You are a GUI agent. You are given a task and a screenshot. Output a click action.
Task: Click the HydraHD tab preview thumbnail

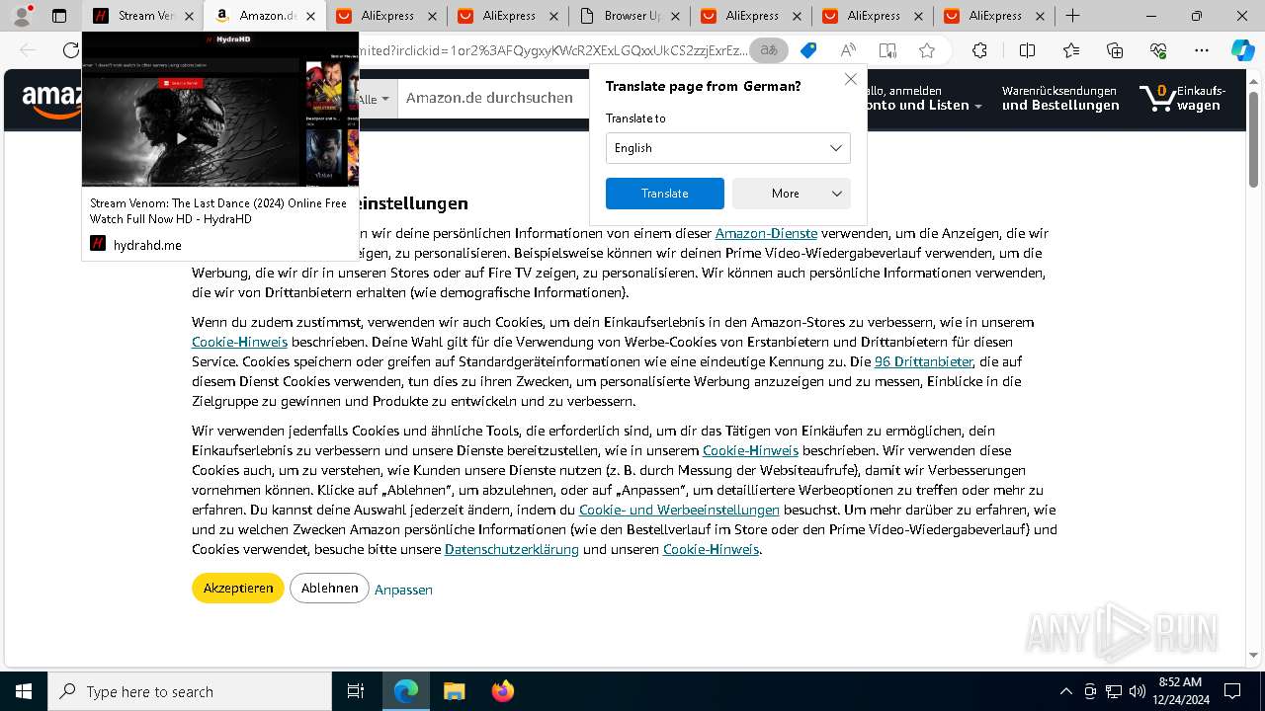pyautogui.click(x=220, y=110)
